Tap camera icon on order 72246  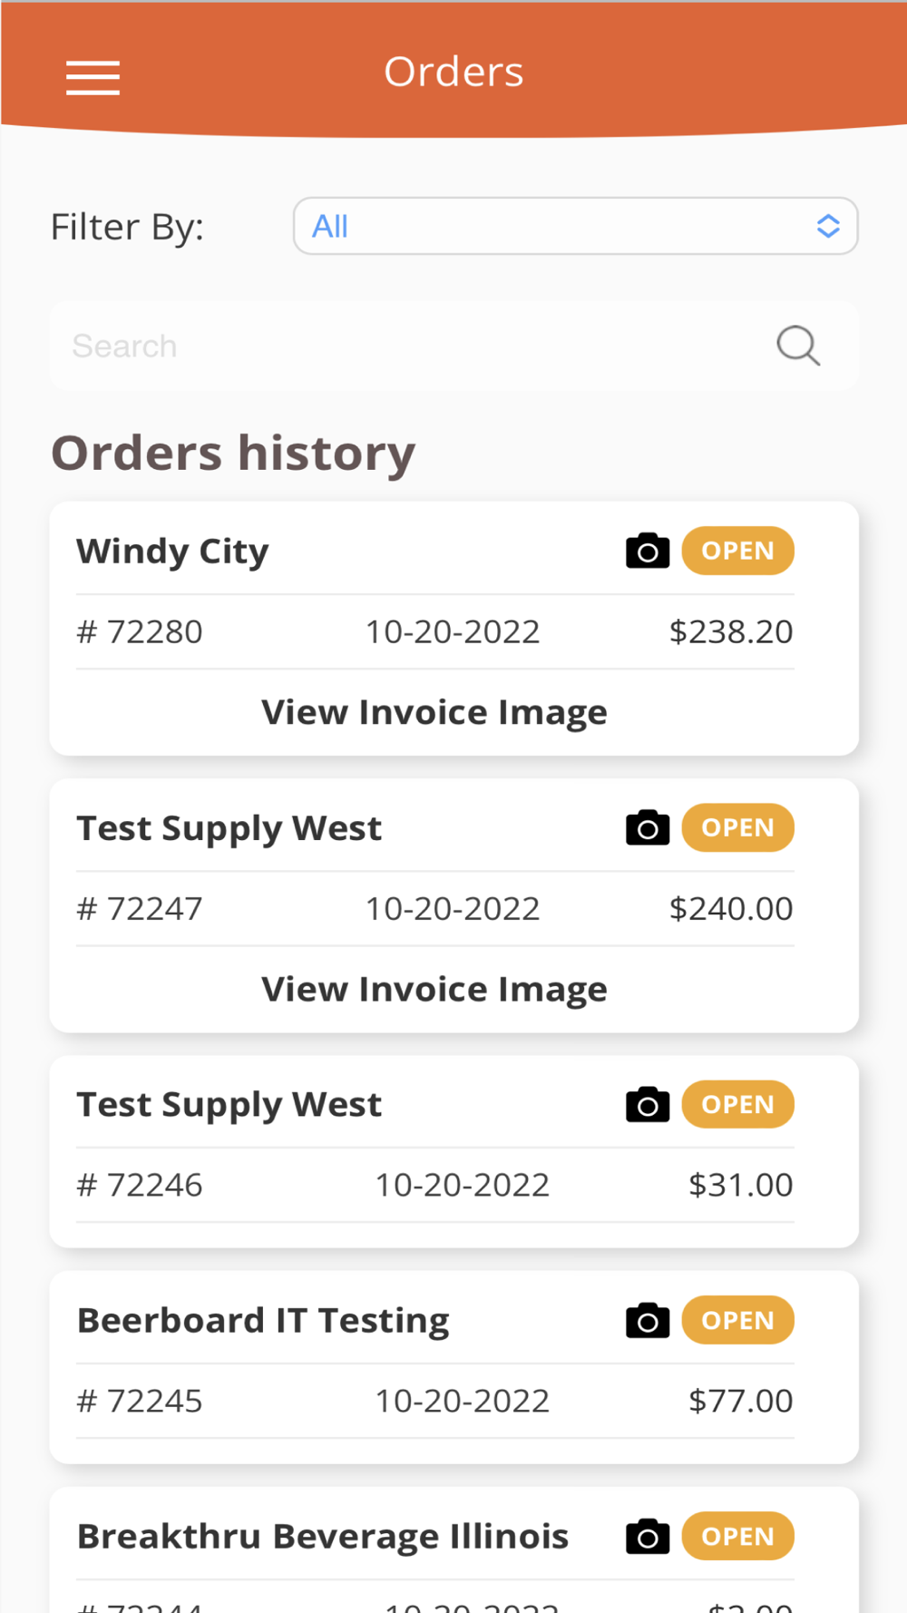tap(648, 1104)
